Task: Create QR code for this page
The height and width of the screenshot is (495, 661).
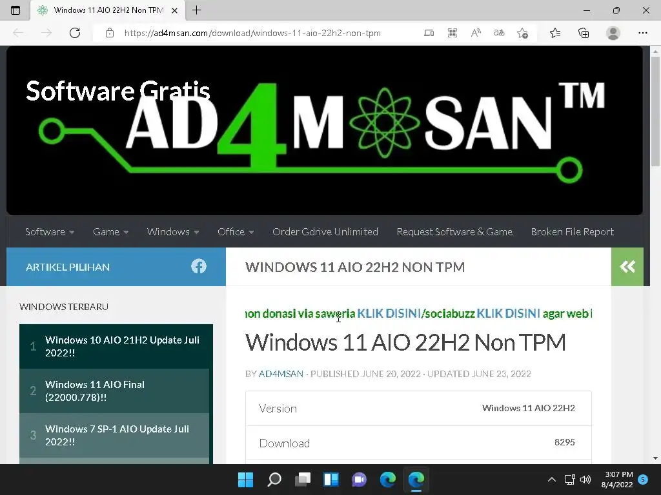Action: pos(453,33)
